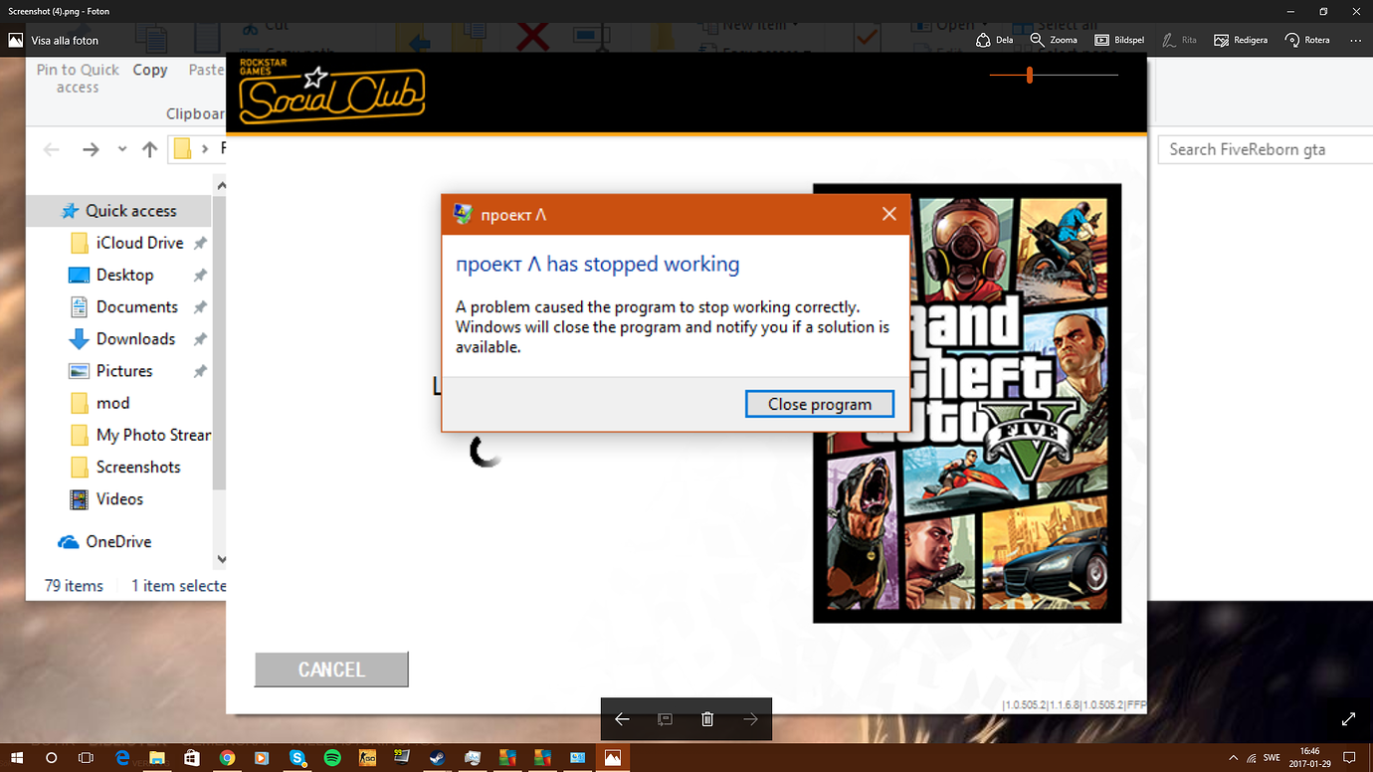Open Steam from the taskbar
Image resolution: width=1373 pixels, height=772 pixels.
[x=437, y=758]
